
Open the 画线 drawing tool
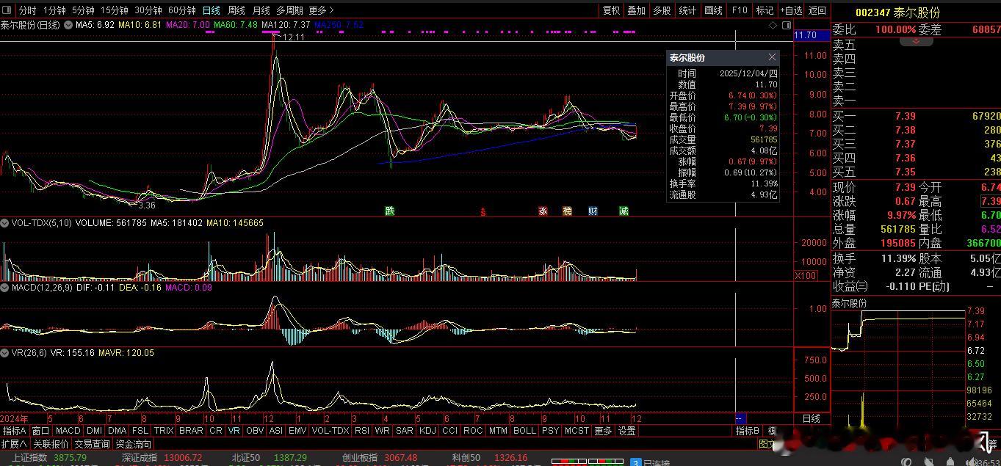coord(714,10)
